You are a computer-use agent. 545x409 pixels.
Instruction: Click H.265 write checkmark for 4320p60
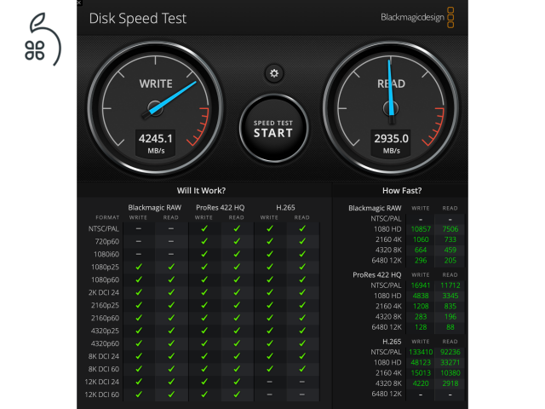[x=269, y=343]
